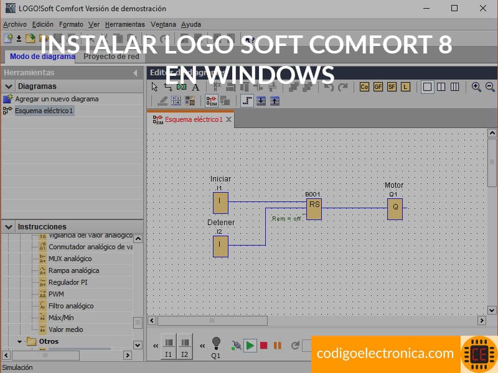Image resolution: width=498 pixels, height=373 pixels.
Task: Switch to two-pane split view
Action: (x=441, y=87)
